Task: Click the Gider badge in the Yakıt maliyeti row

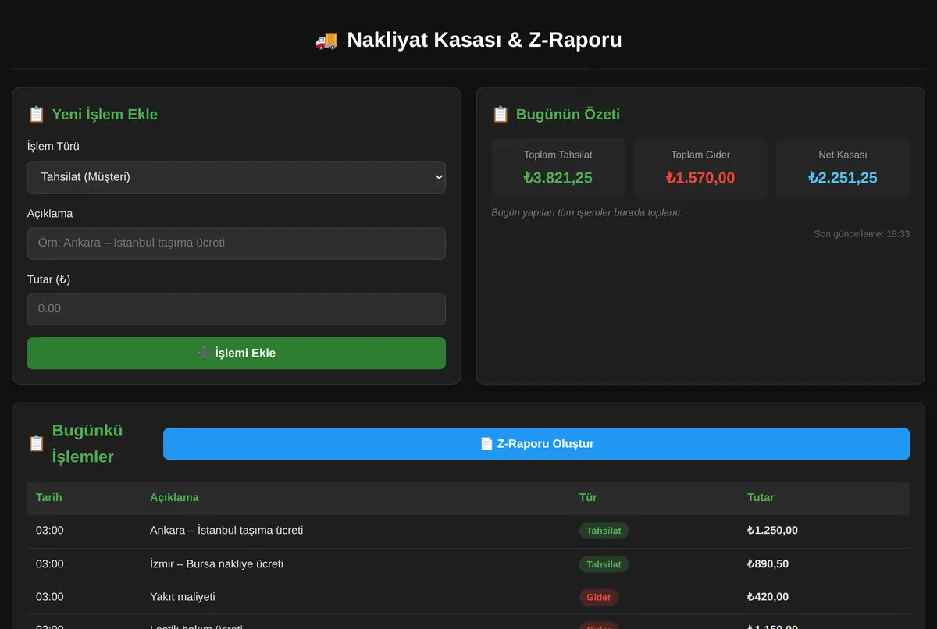Action: tap(599, 597)
